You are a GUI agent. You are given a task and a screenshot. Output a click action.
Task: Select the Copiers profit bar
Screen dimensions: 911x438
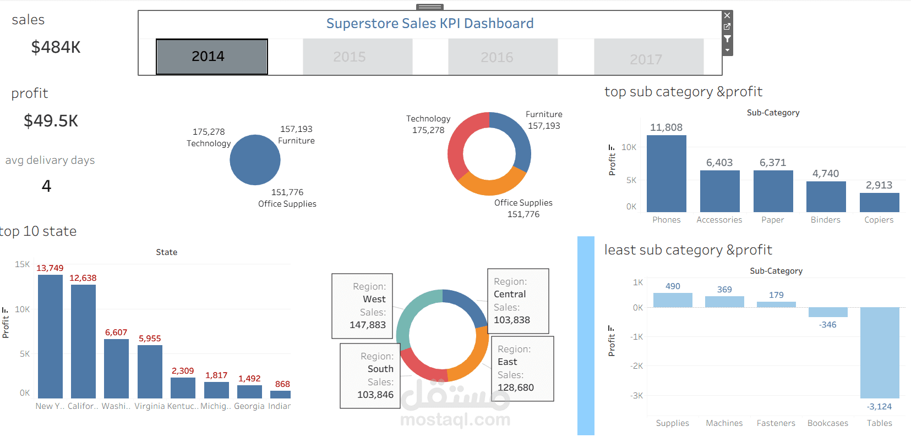tap(880, 202)
